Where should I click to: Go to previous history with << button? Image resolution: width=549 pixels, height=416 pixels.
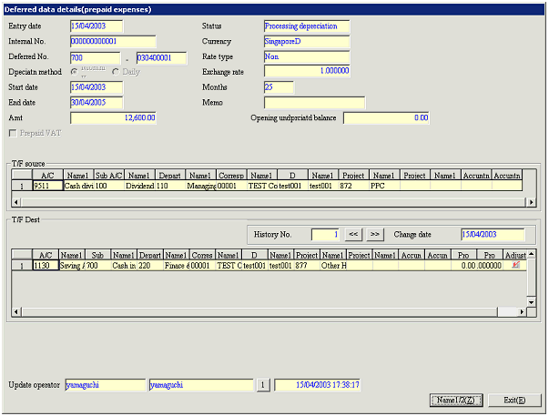pyautogui.click(x=353, y=234)
